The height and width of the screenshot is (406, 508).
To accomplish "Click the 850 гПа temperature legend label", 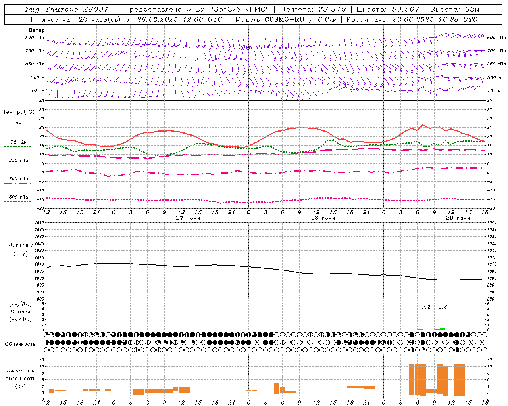I will 18,161.
